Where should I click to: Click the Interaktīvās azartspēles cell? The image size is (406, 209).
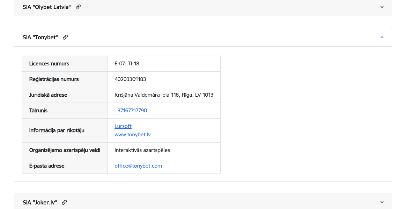click(164, 150)
